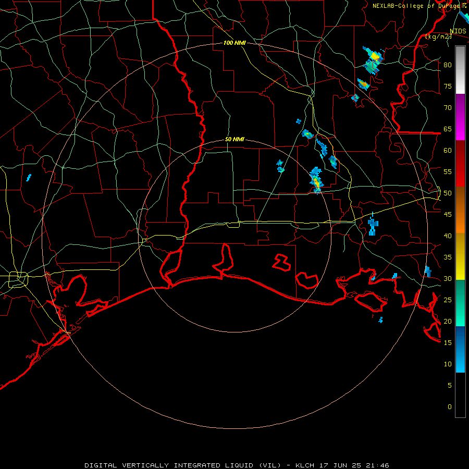Pick the orange-brown segment of color bar
The image size is (469, 469).
pyautogui.click(x=460, y=210)
